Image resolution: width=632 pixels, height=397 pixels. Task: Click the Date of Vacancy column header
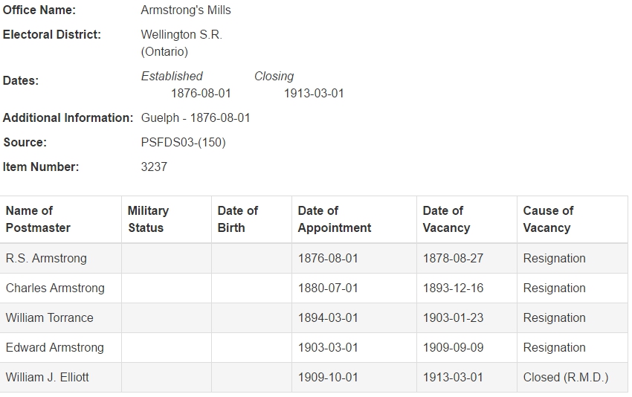pyautogui.click(x=446, y=219)
